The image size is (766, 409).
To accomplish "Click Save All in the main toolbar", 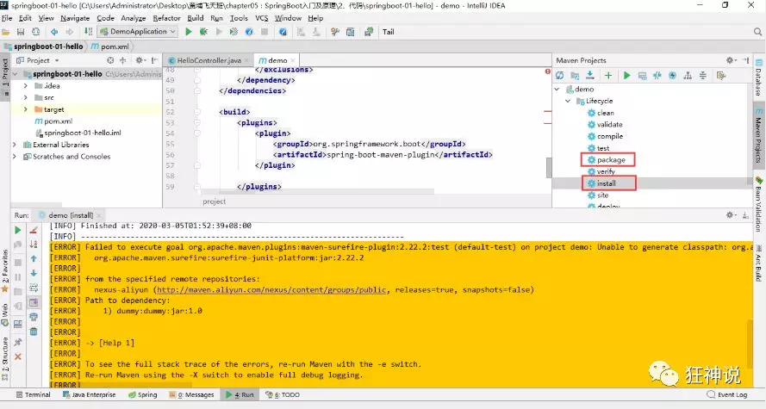I will [x=21, y=32].
